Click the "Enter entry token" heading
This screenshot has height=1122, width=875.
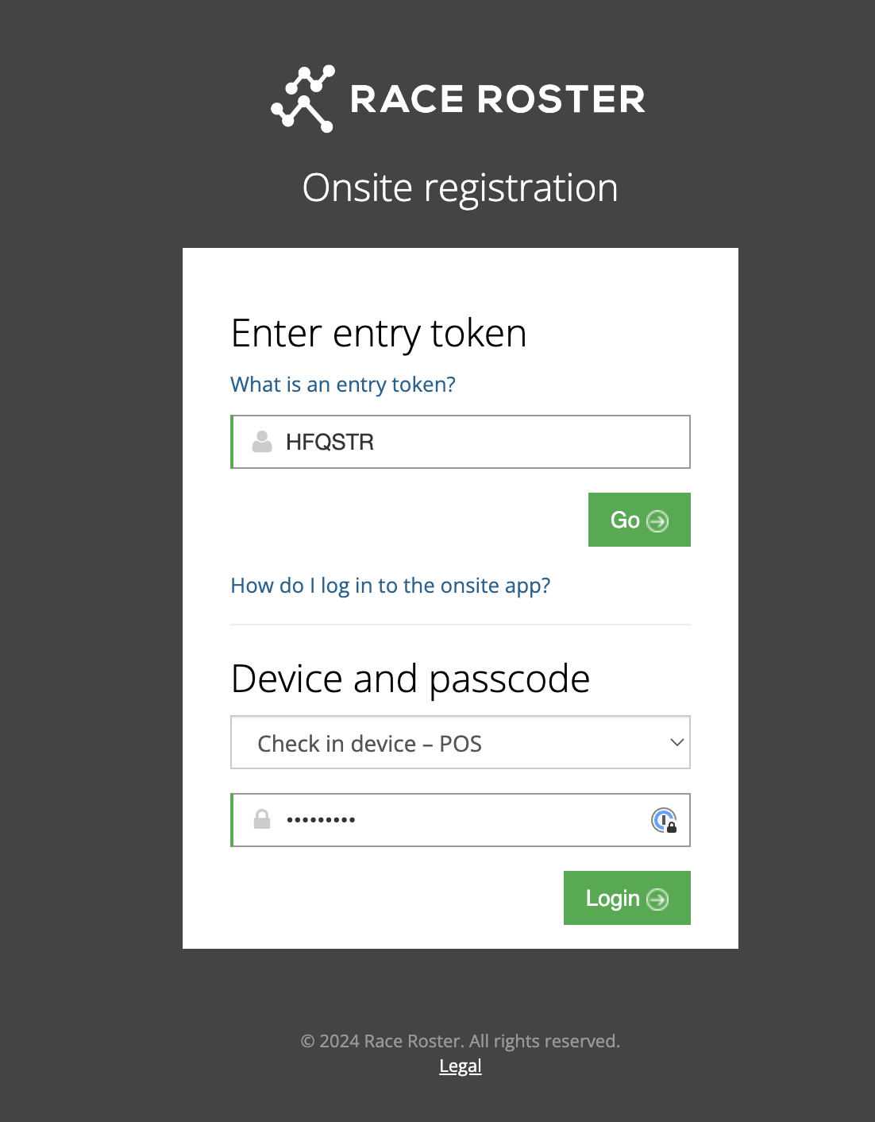click(379, 333)
